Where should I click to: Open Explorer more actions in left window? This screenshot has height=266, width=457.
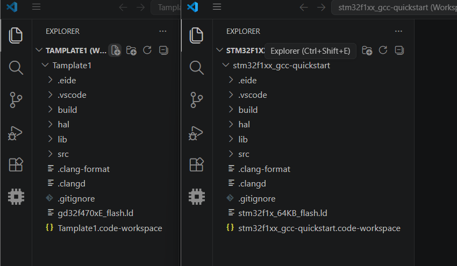click(162, 31)
